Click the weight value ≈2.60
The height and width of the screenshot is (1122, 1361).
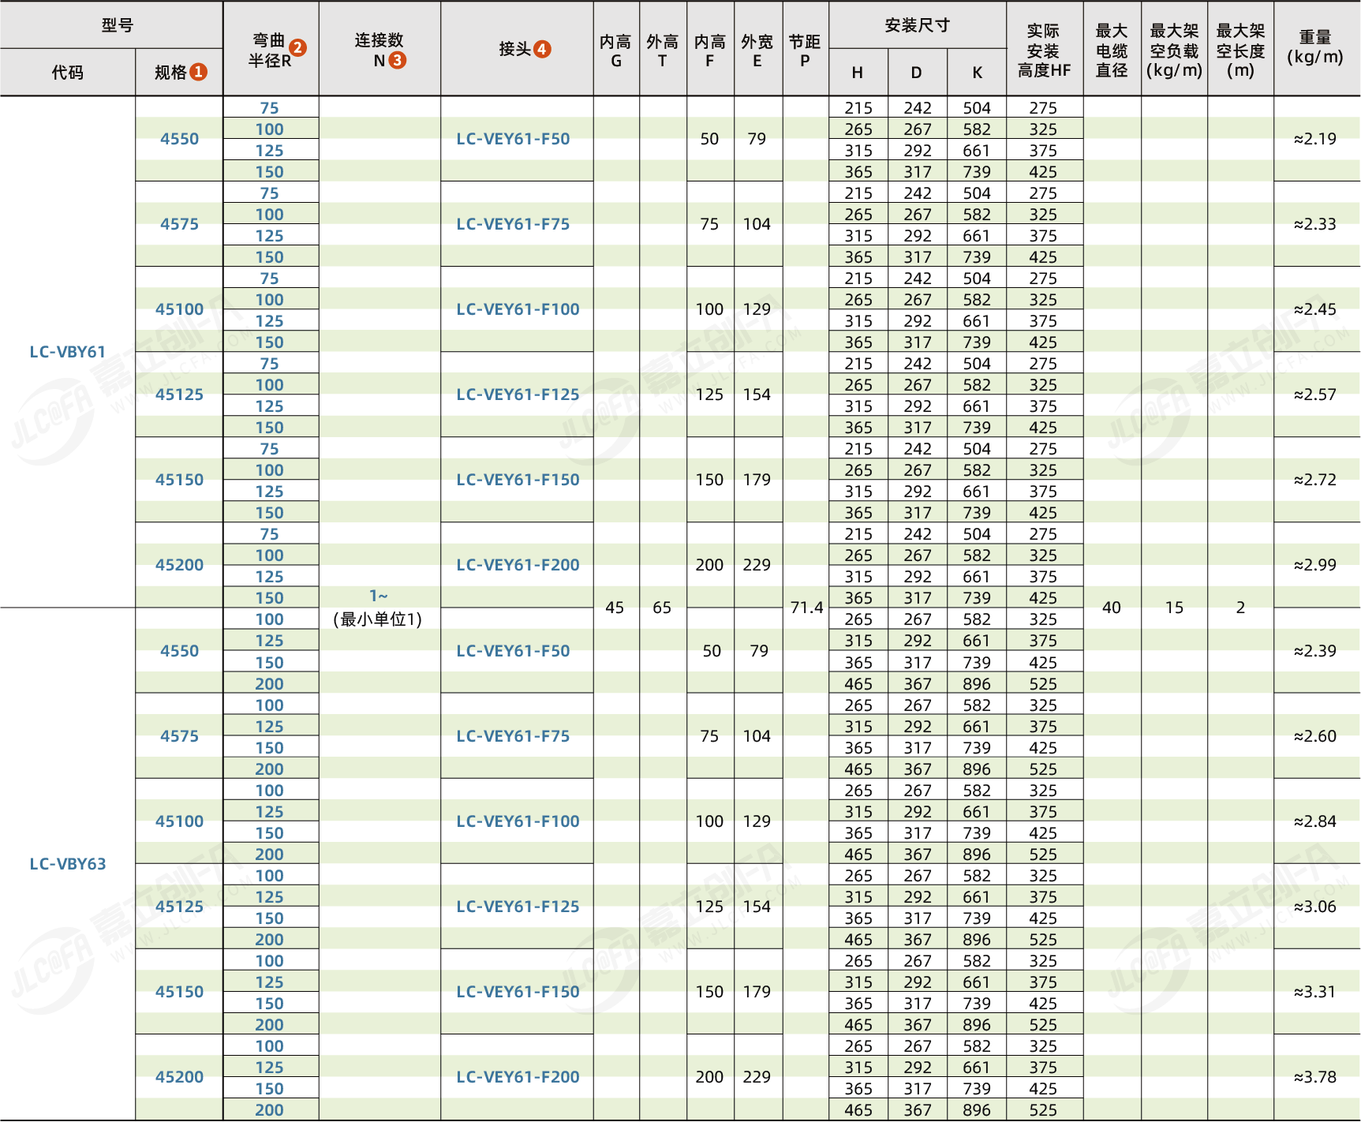coord(1315,736)
